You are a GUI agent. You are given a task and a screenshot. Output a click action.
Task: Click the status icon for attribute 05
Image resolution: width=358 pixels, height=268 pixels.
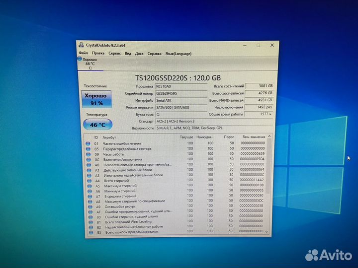[x=88, y=149]
